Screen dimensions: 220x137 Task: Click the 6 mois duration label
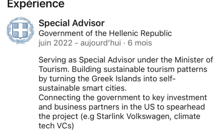(140, 43)
